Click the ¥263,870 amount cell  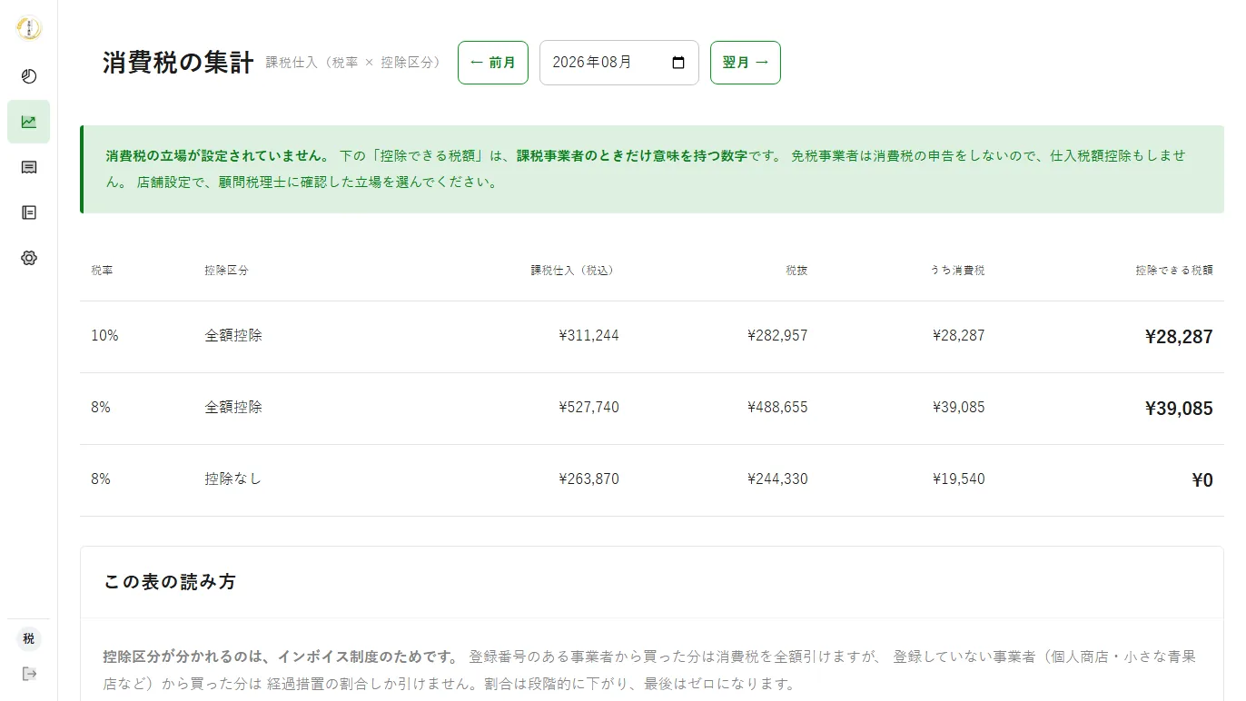pos(588,479)
